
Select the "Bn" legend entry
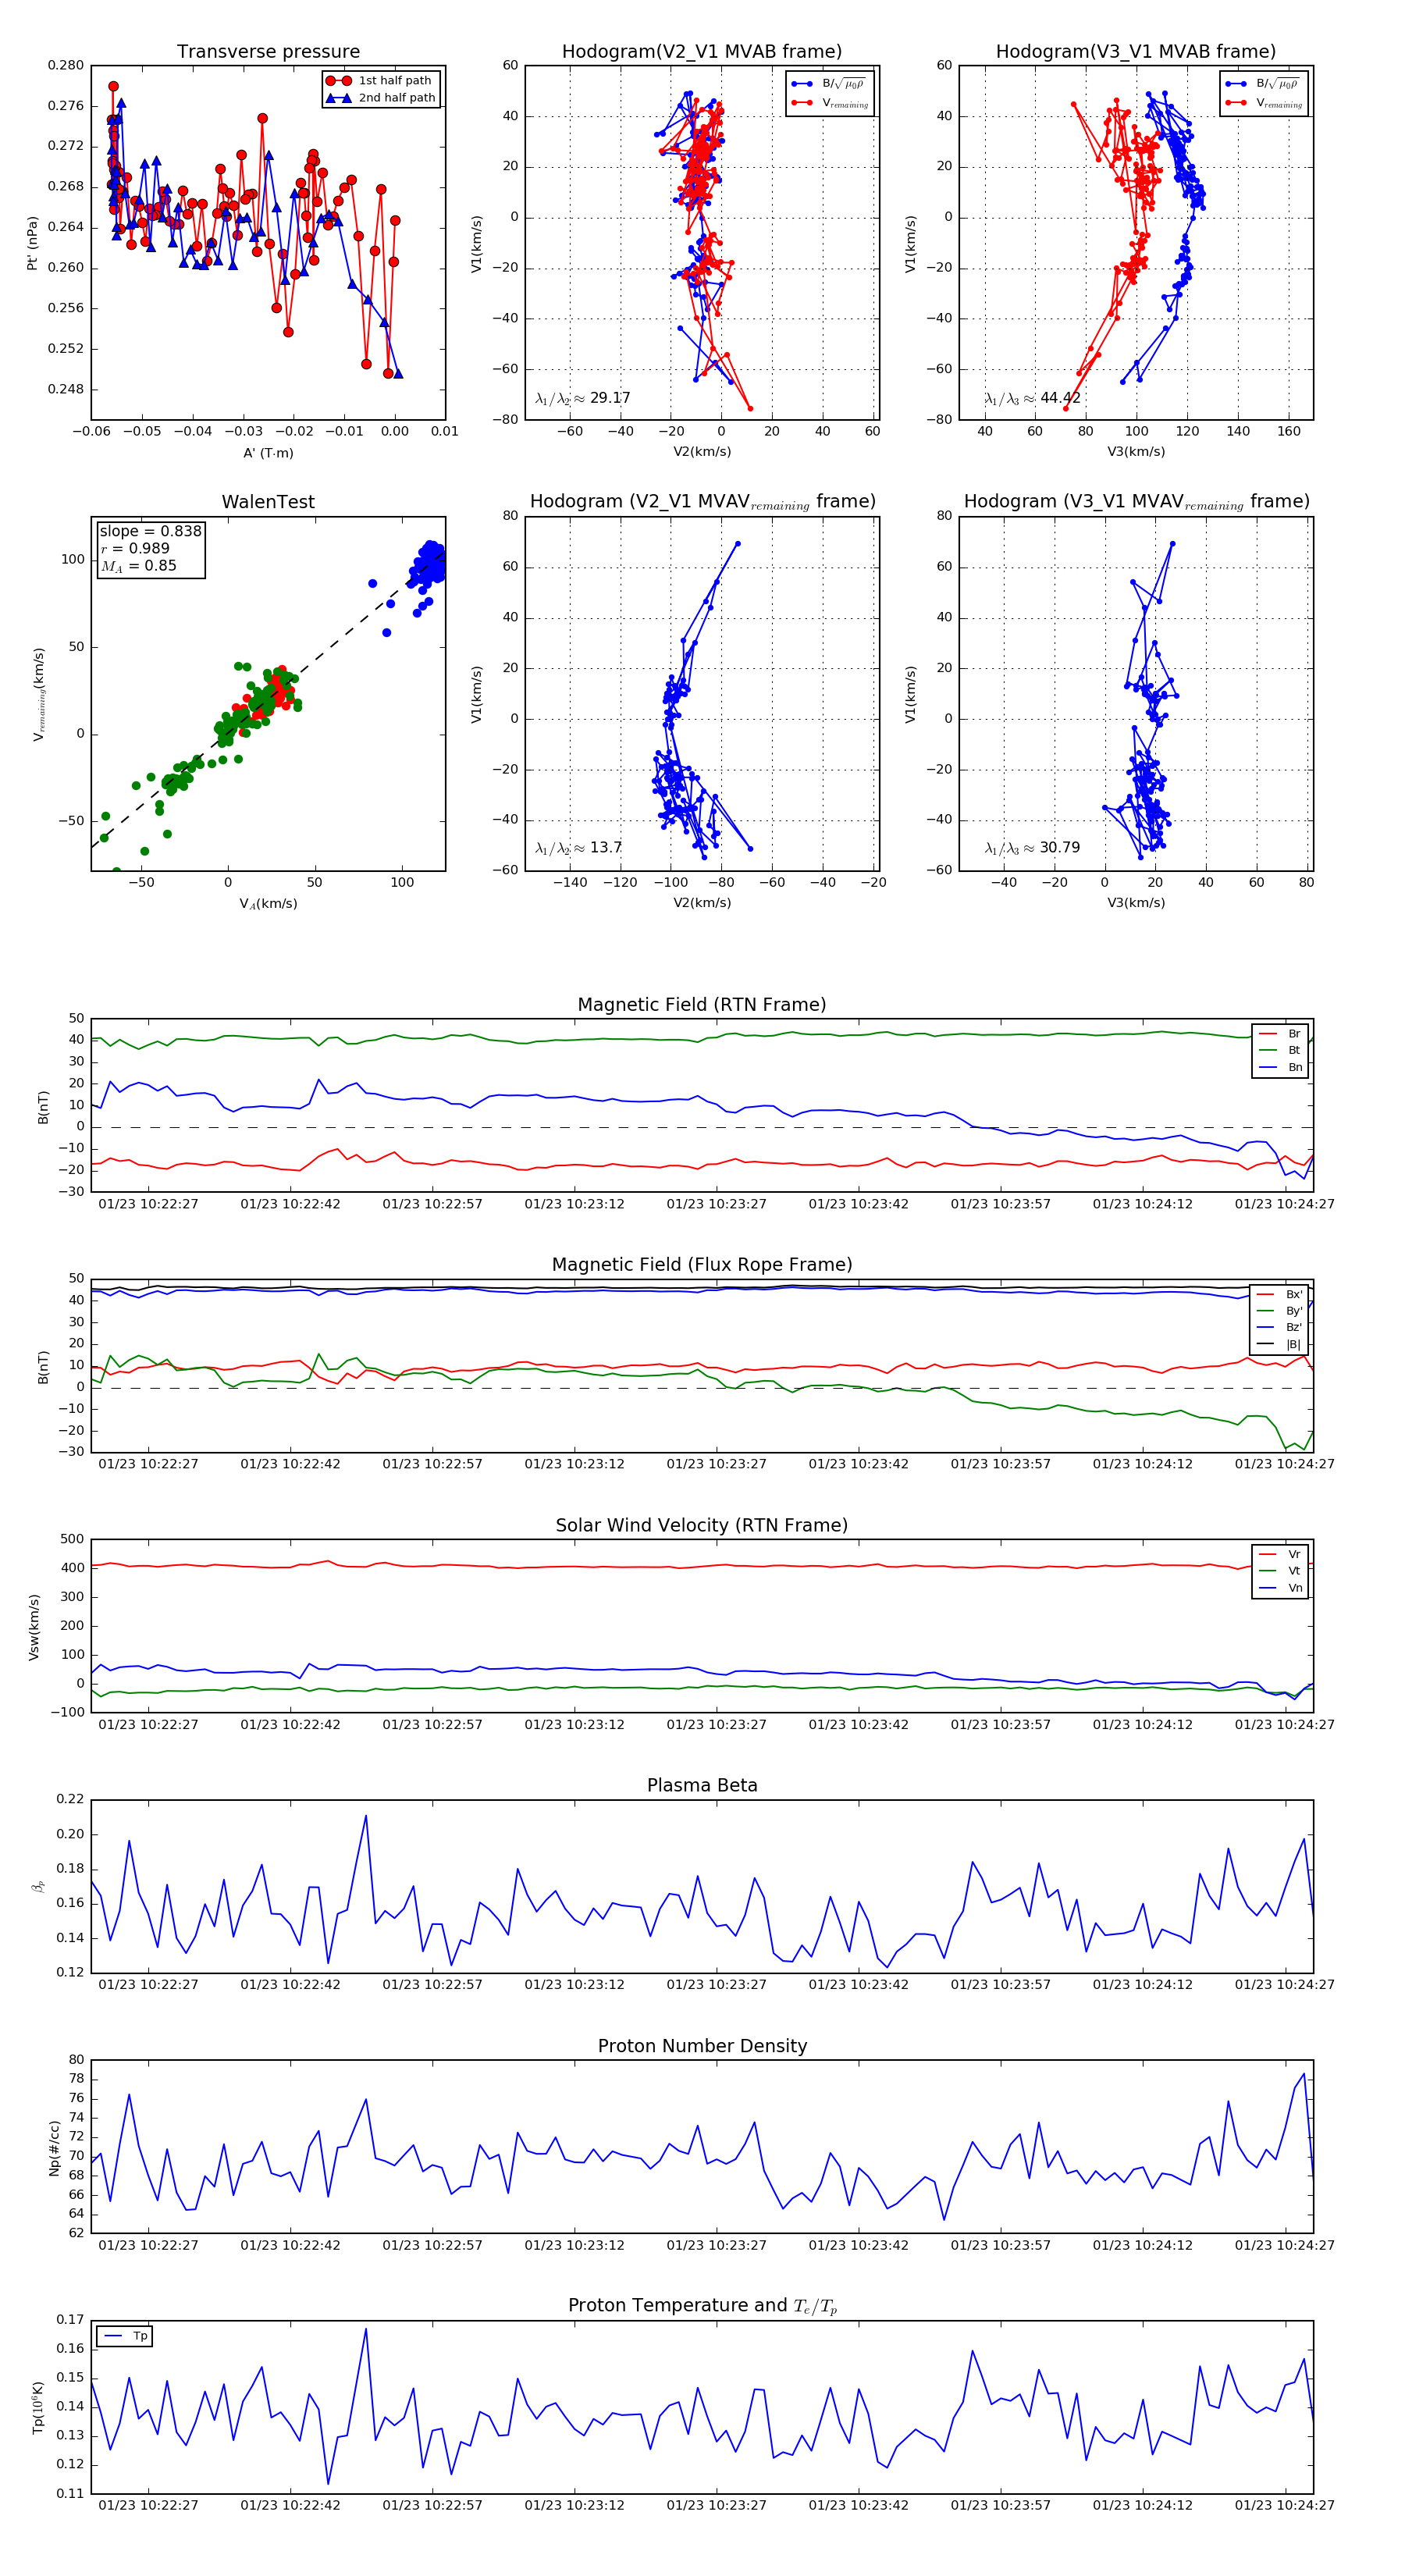1281,1067
